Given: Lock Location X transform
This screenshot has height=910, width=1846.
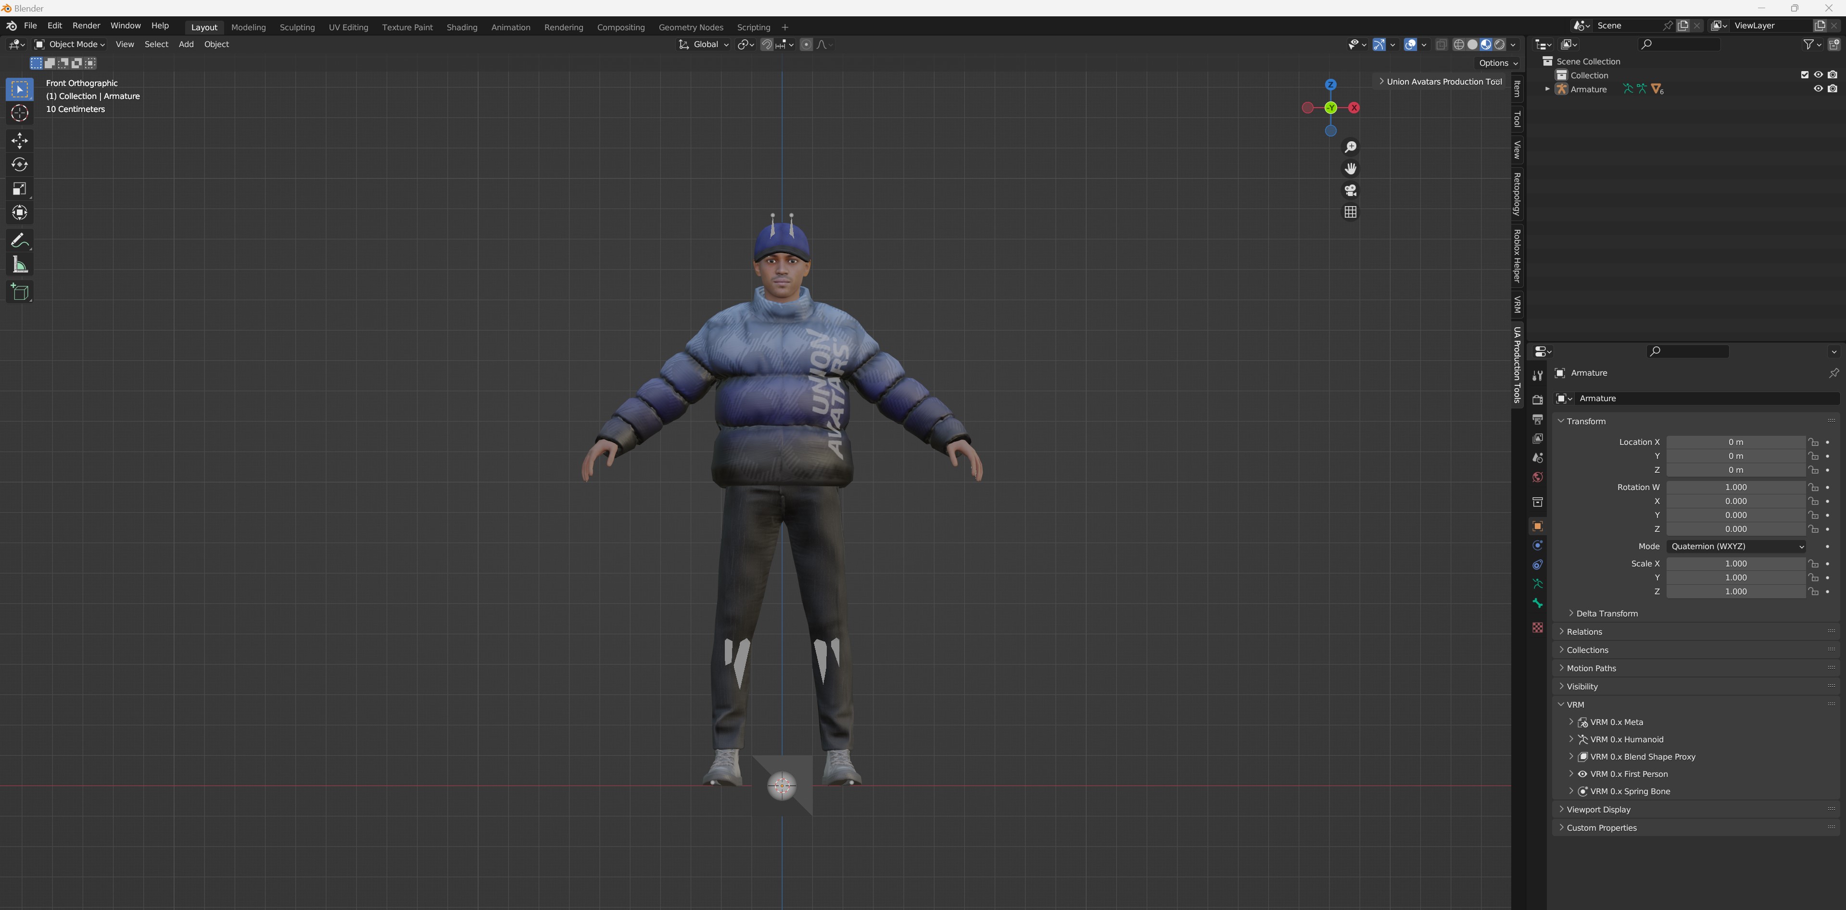Looking at the screenshot, I should click(1813, 443).
